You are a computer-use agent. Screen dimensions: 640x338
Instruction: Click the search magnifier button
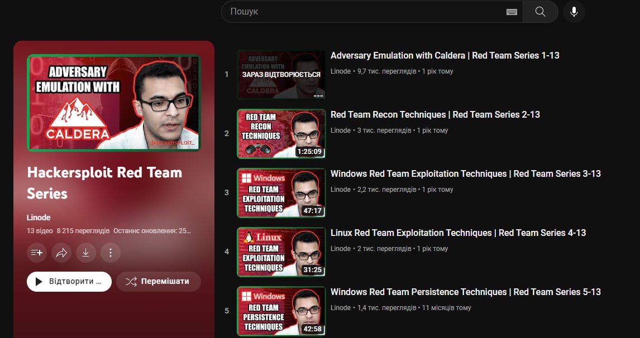tap(540, 12)
